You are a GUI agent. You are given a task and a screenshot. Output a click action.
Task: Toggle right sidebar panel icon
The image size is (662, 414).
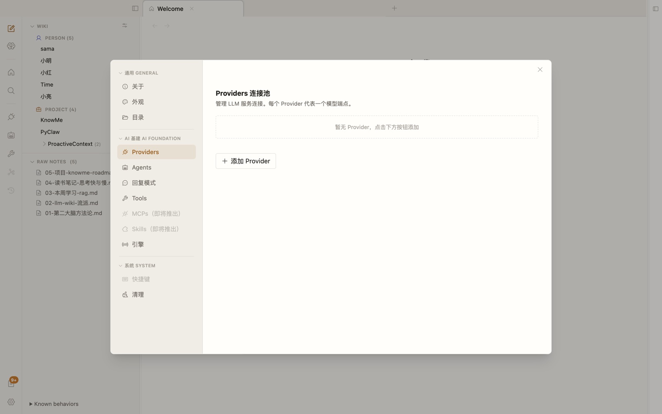(655, 9)
